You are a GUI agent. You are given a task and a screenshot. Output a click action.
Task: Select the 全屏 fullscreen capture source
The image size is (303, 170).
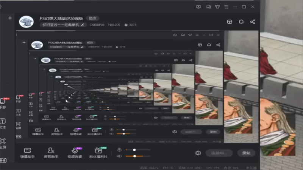coord(3,144)
